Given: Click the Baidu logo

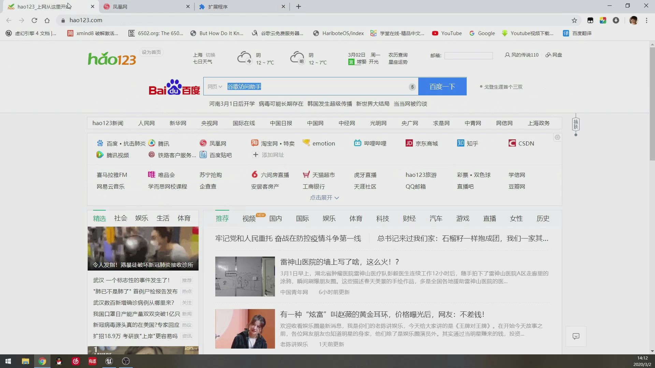Looking at the screenshot, I should pos(174,87).
